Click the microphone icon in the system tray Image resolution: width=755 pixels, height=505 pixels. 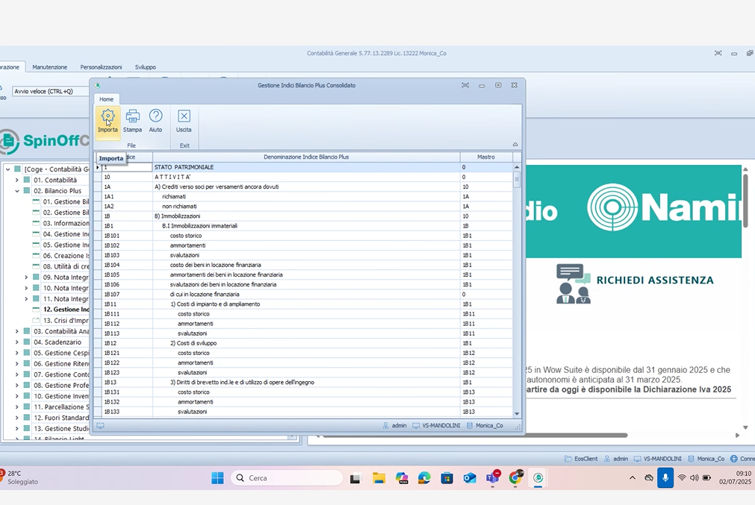pyautogui.click(x=665, y=478)
